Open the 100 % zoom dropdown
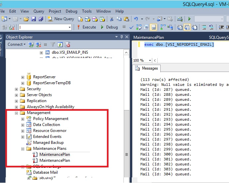229x183 pixels. tap(150, 60)
